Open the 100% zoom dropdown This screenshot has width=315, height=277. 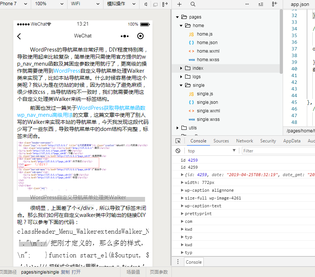pos(49,4)
